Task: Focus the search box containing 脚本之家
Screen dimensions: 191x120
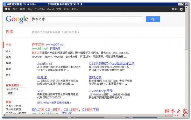Action: [87, 19]
